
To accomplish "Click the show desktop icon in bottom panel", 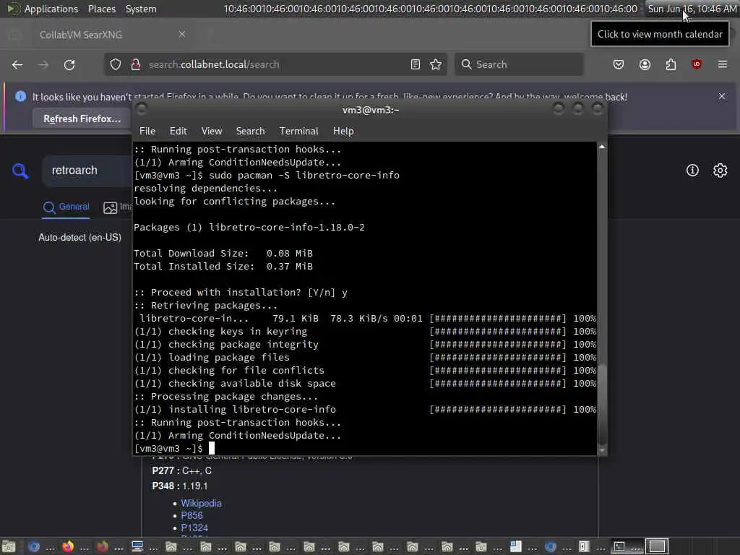I will coord(9,546).
